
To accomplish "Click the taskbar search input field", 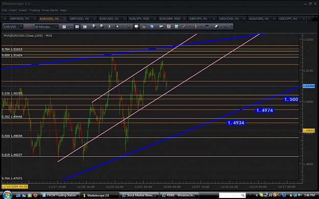I will (232, 195).
